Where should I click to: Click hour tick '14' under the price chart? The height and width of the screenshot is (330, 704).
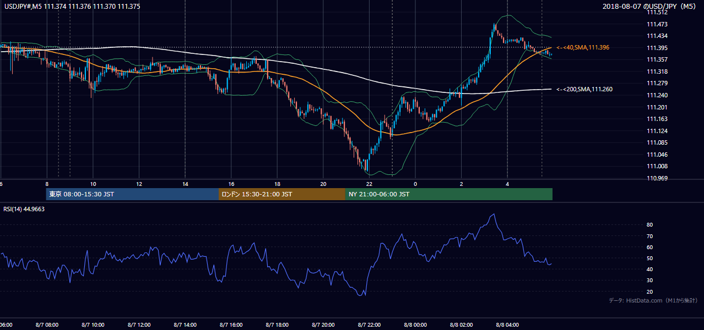click(185, 184)
